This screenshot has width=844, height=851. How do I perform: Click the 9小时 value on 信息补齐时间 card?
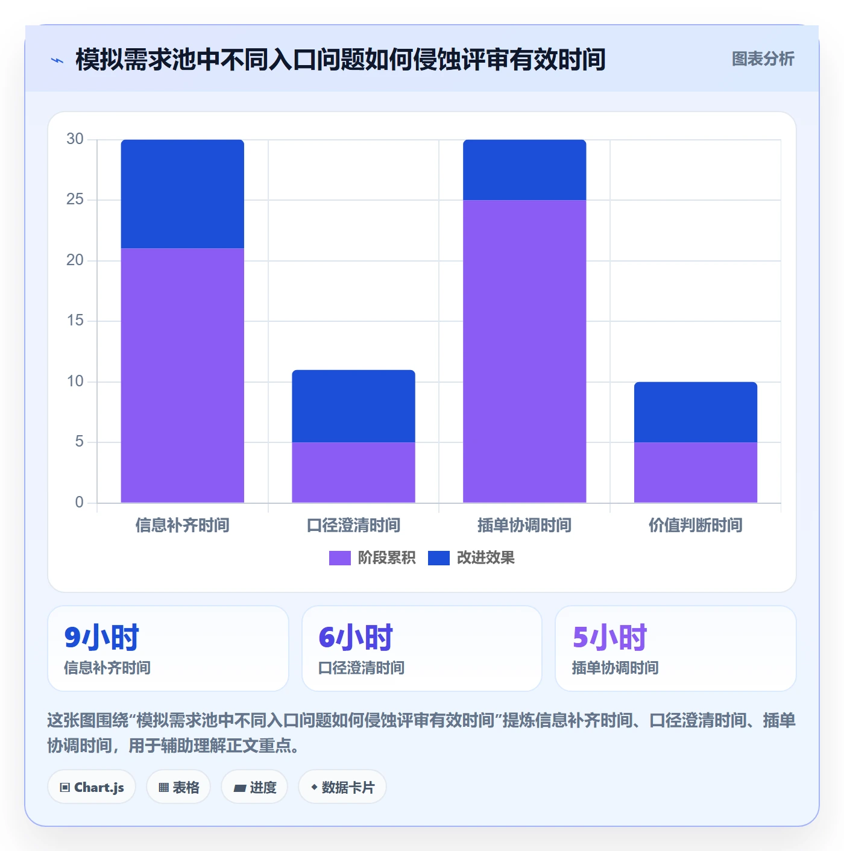[101, 637]
